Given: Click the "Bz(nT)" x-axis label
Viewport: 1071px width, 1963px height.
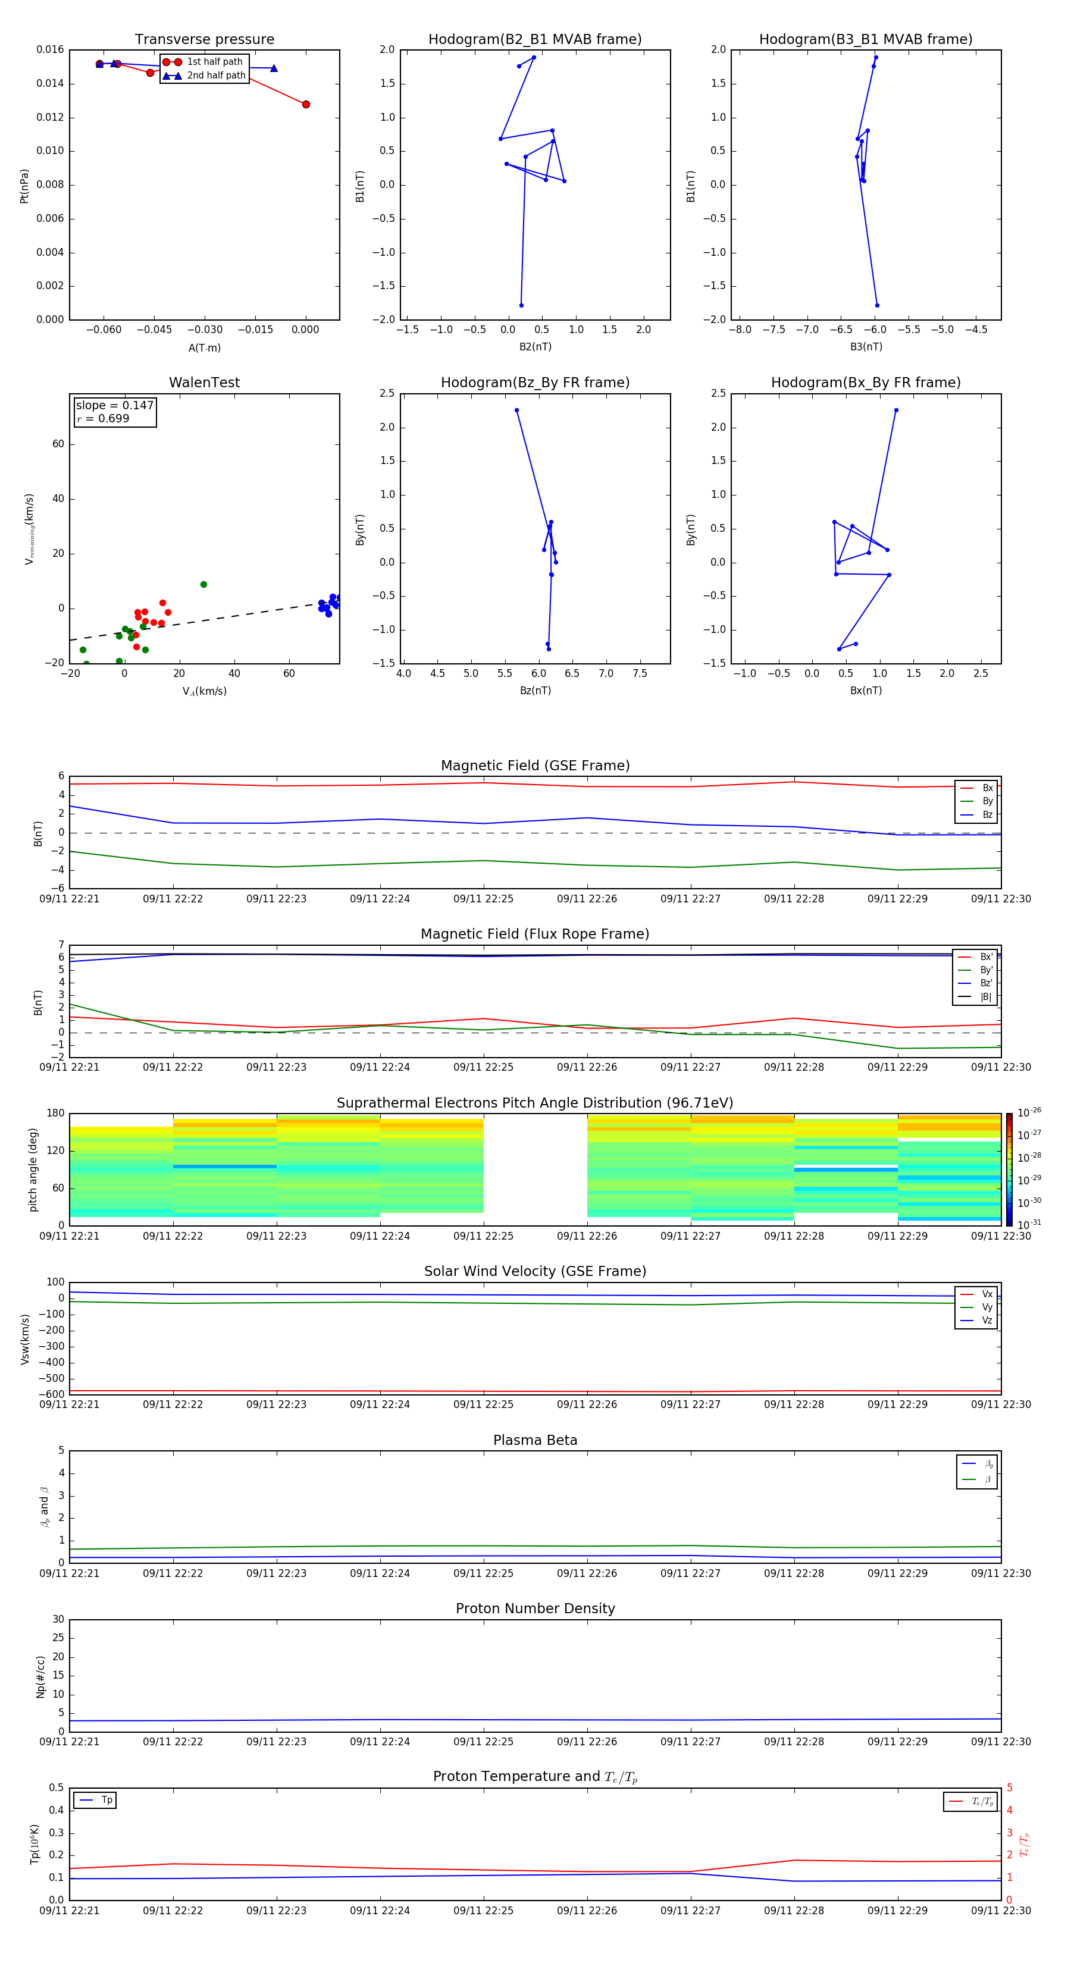Looking at the screenshot, I should pos(535,691).
